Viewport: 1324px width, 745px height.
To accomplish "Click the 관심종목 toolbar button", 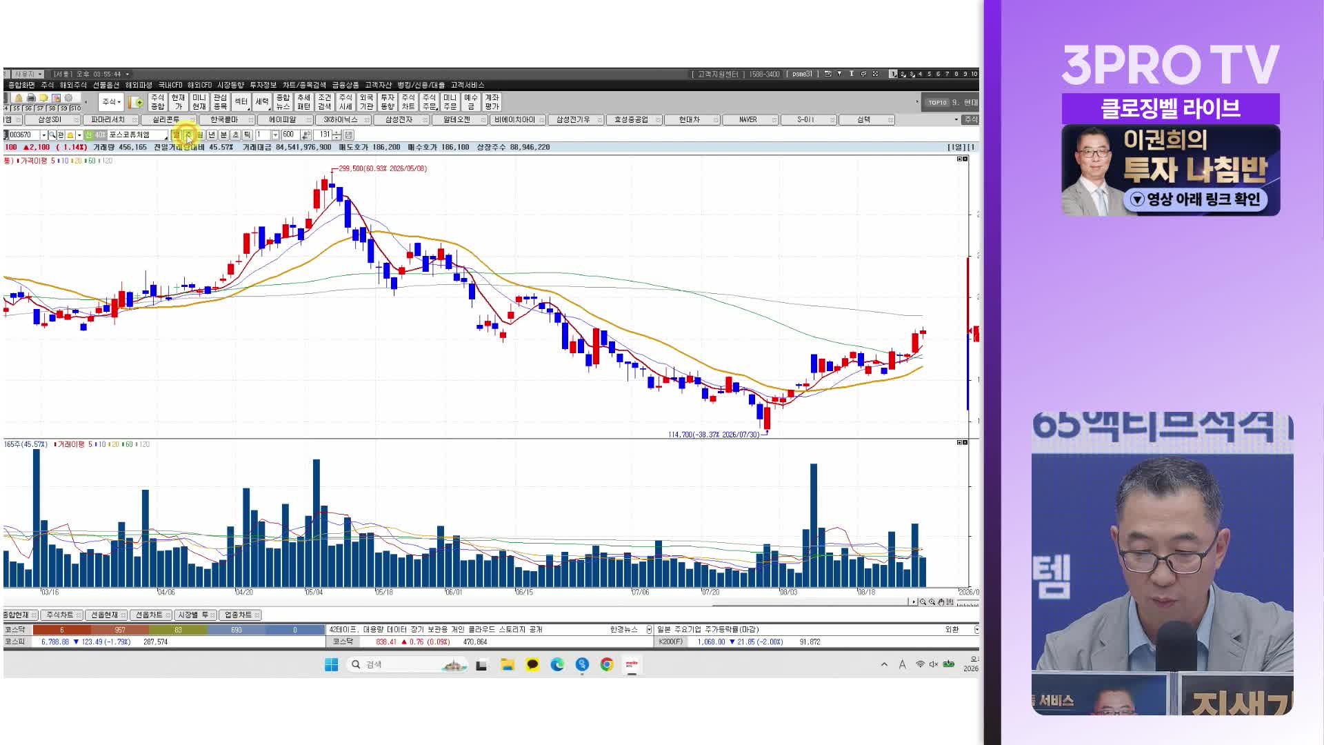I will [220, 102].
